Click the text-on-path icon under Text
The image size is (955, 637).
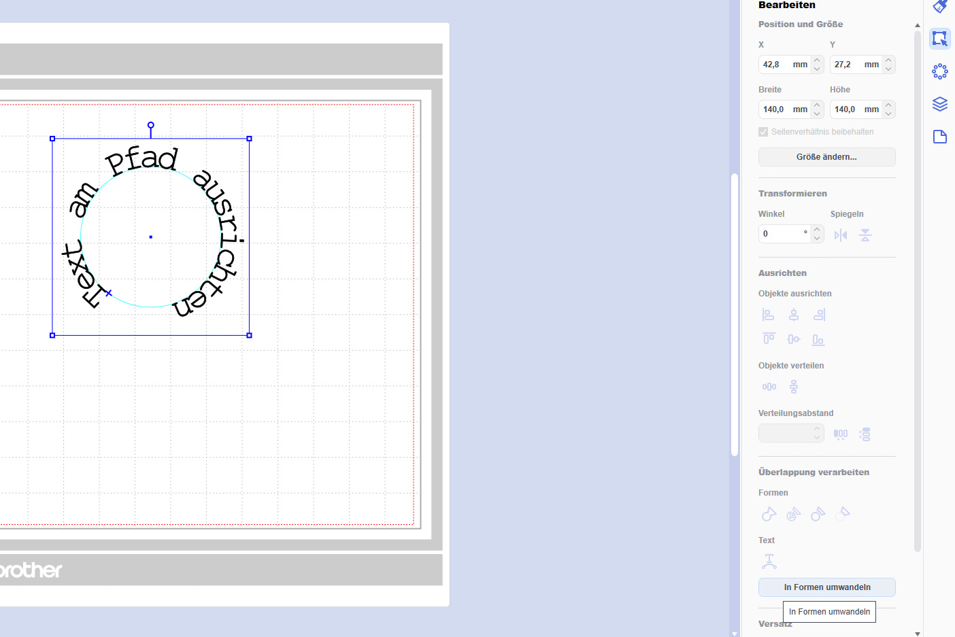click(769, 561)
